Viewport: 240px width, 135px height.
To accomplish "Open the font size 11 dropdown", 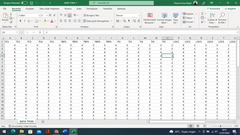I will pyautogui.click(x=47, y=16).
